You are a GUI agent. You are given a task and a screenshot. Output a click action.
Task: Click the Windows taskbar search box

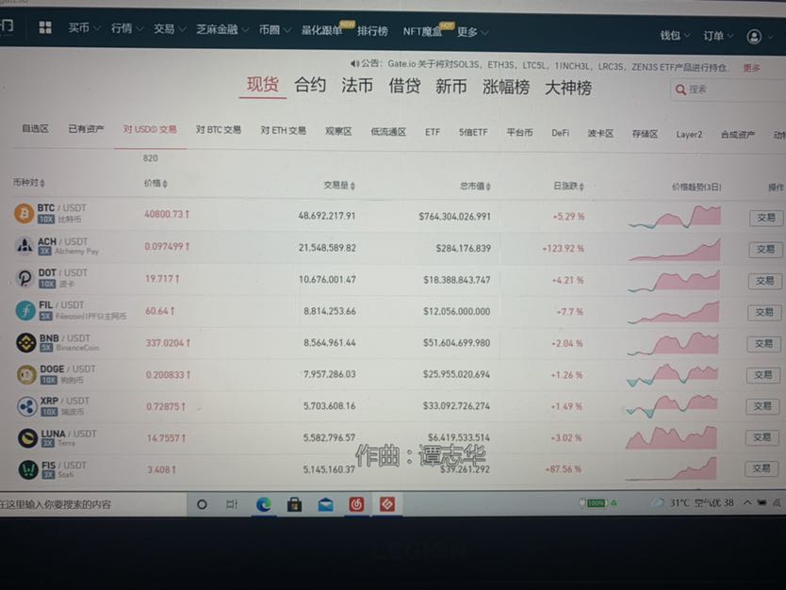click(92, 504)
